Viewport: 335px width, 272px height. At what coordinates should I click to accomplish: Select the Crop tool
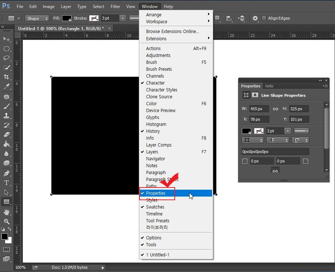7,77
